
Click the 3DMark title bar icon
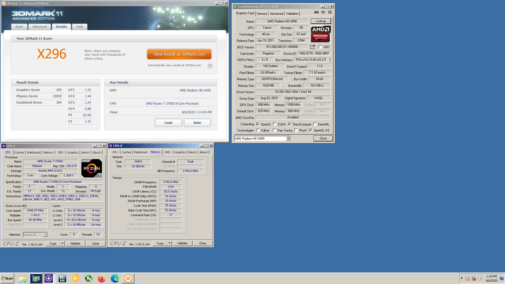click(4, 3)
